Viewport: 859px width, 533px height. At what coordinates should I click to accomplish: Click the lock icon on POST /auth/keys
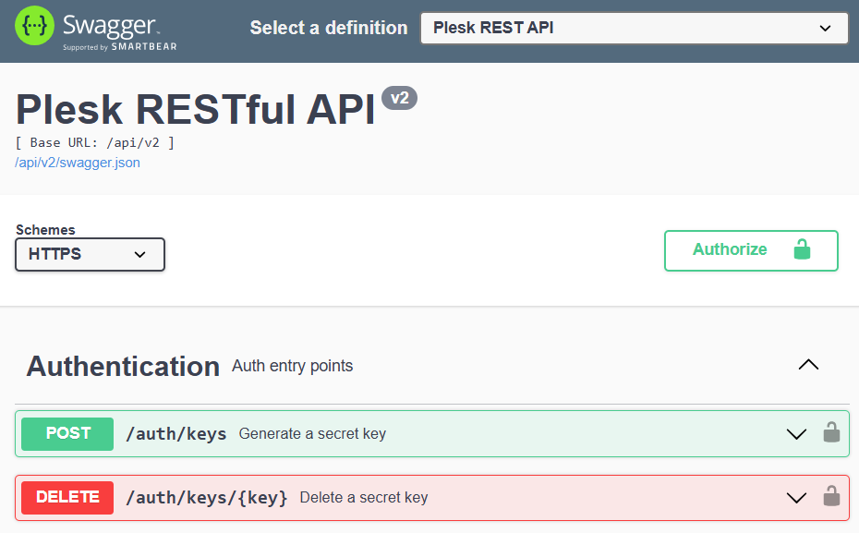coord(831,432)
